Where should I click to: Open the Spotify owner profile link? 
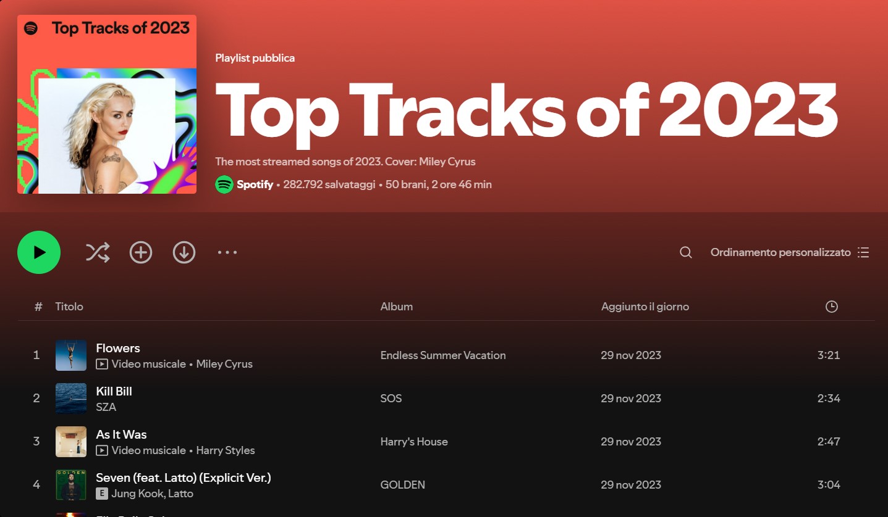[255, 184]
